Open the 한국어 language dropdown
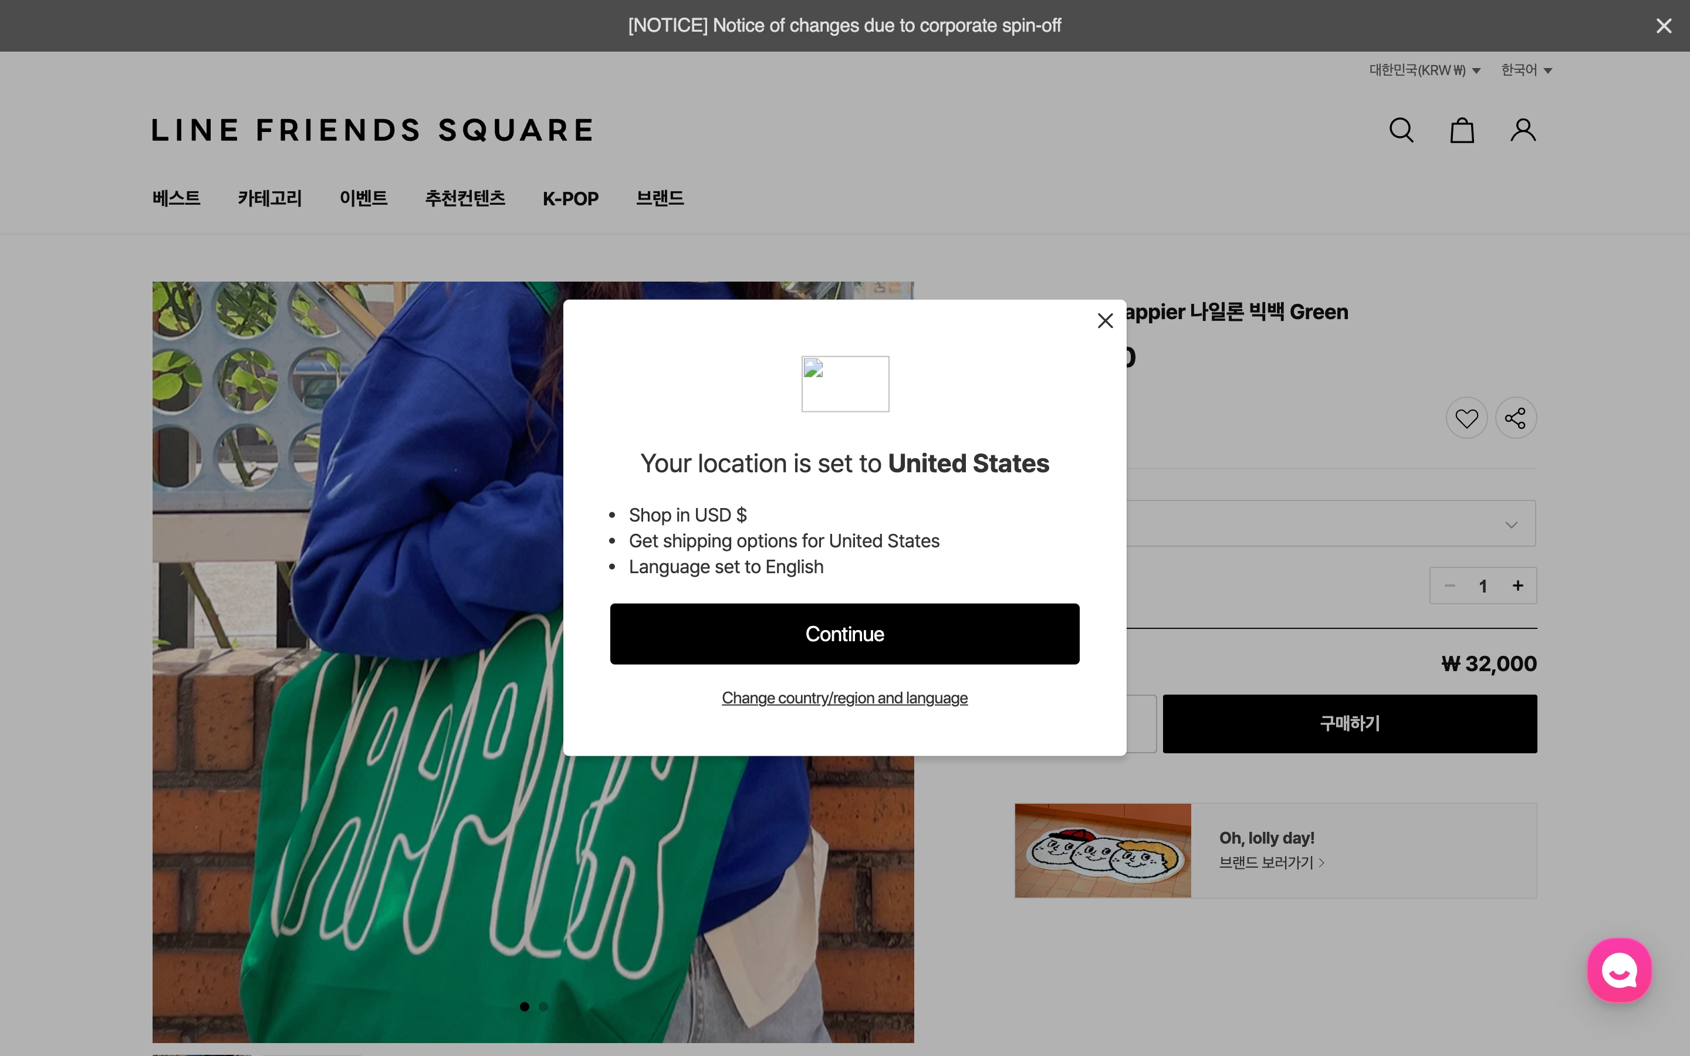1690x1056 pixels. [x=1526, y=69]
